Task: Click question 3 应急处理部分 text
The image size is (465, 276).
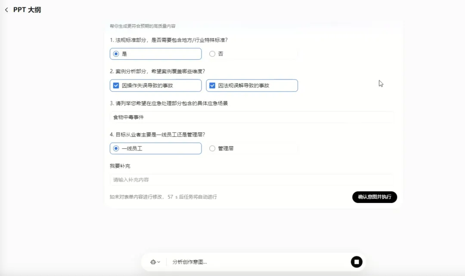Action: click(169, 103)
